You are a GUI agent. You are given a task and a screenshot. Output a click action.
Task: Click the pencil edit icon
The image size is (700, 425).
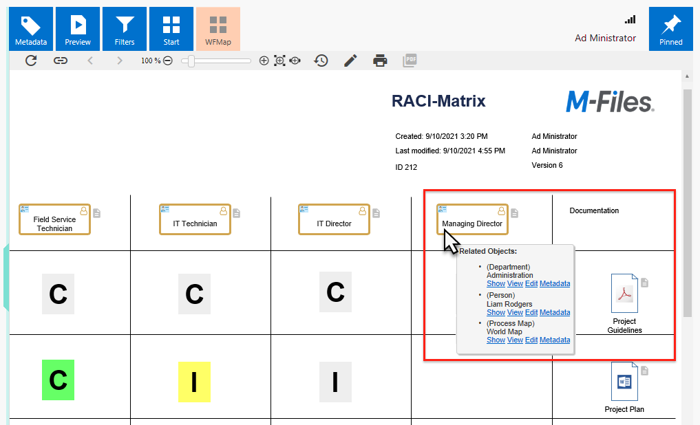(x=350, y=61)
